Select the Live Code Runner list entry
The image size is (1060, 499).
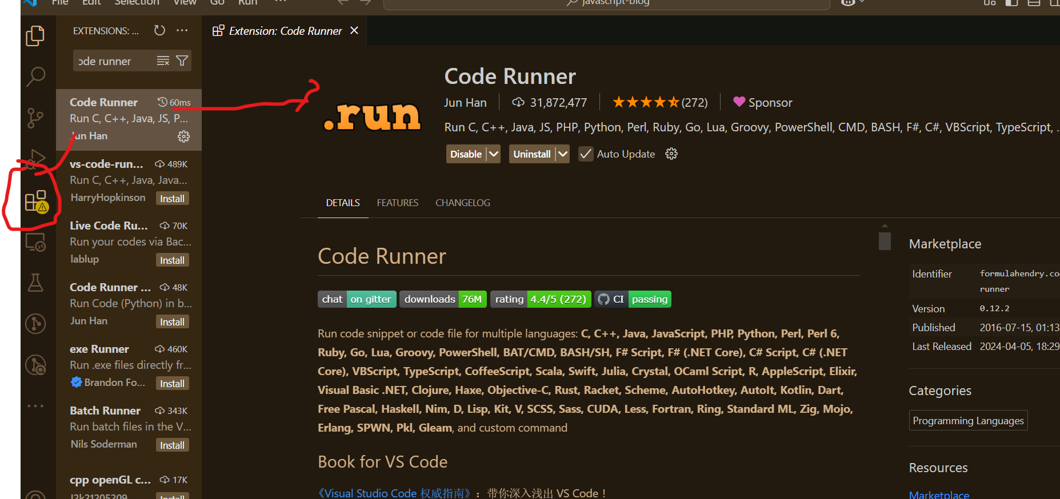coord(129,243)
